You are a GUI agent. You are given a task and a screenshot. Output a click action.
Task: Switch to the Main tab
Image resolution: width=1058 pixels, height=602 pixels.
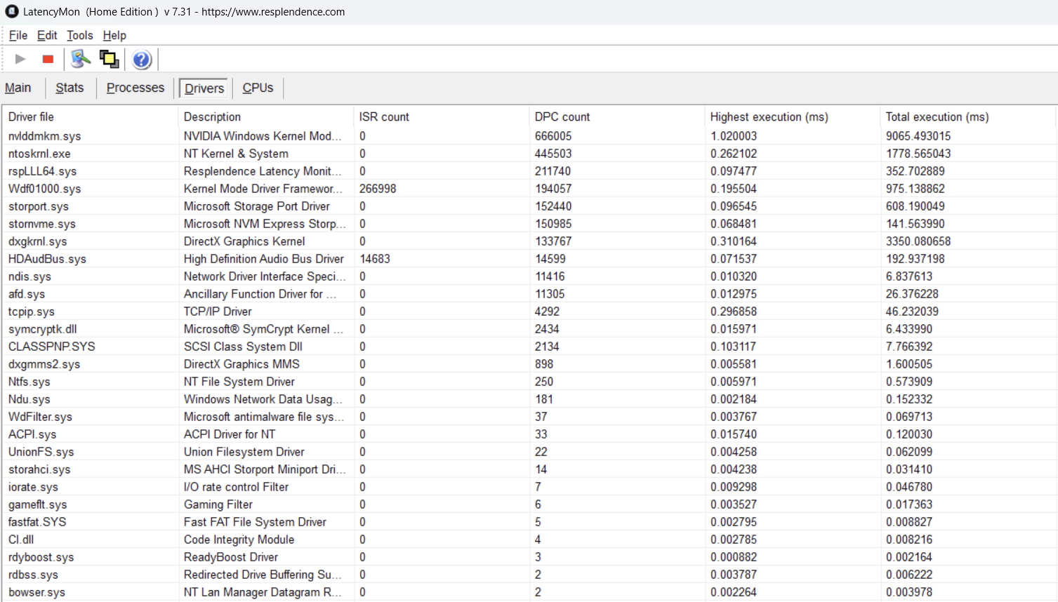18,88
